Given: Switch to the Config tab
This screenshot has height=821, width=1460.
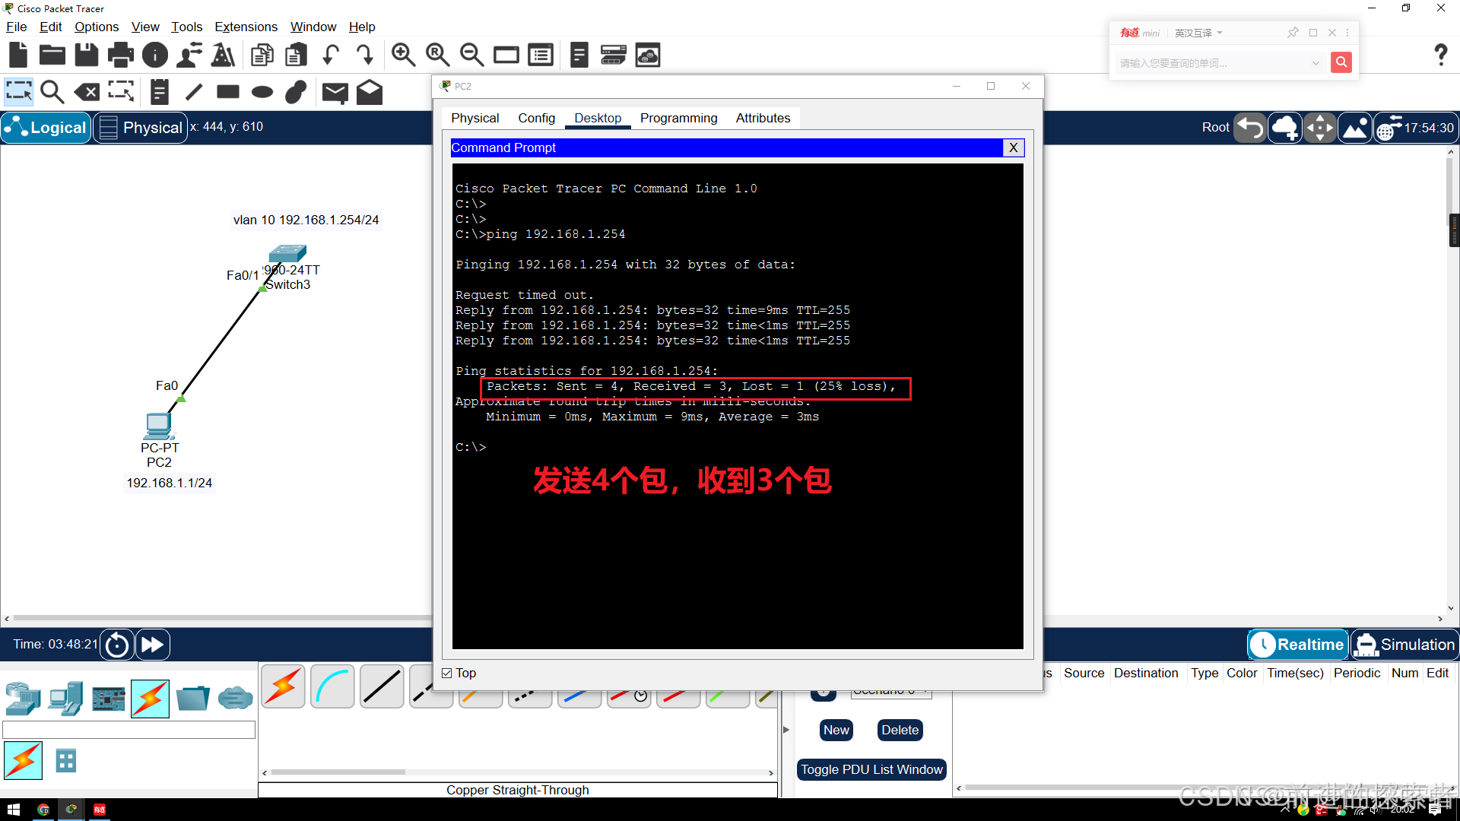Looking at the screenshot, I should (x=536, y=118).
